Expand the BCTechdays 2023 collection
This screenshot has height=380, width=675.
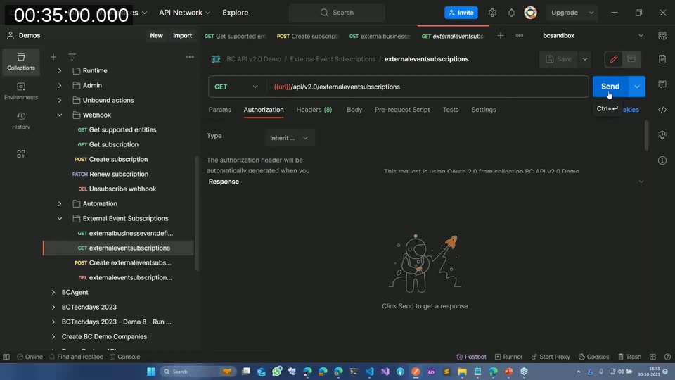(x=53, y=308)
